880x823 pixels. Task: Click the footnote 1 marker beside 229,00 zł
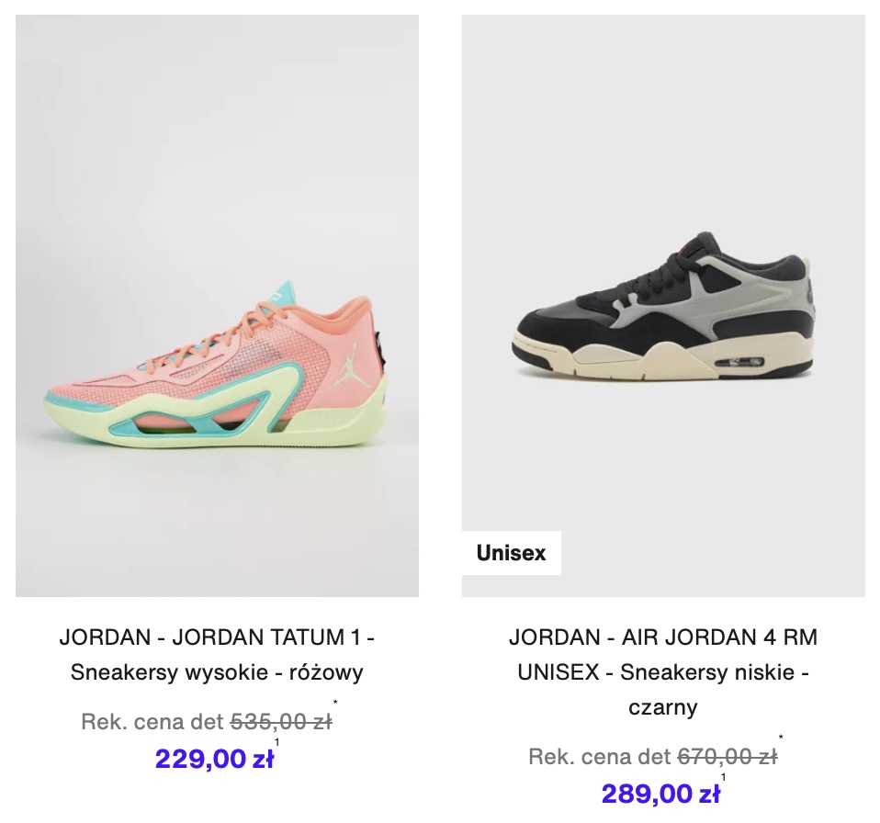tap(276, 742)
